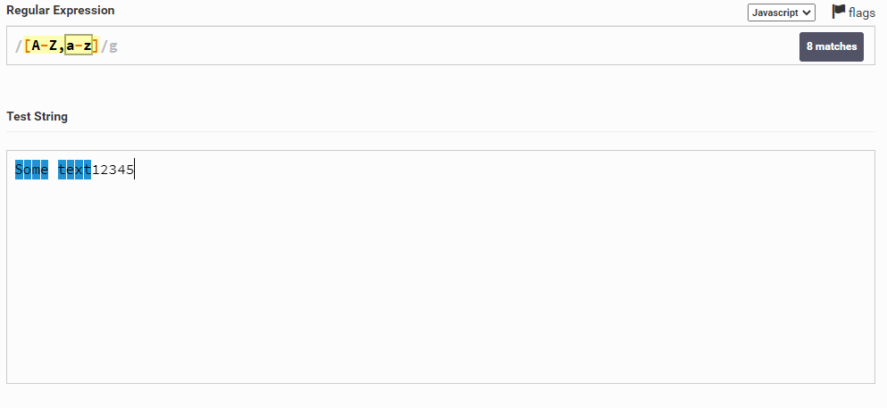Click the highlighted a-z range token
The image size is (887, 408).
pos(79,46)
